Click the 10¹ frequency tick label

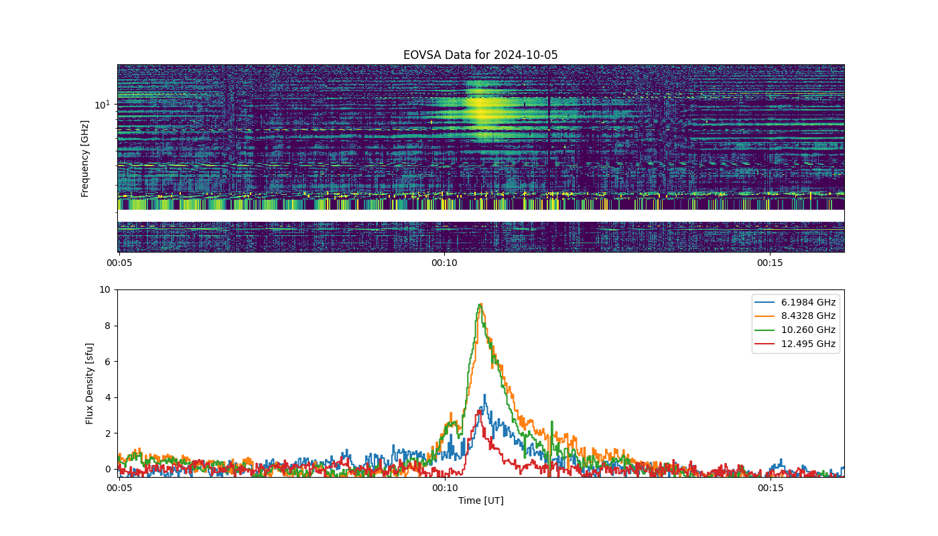coord(102,104)
